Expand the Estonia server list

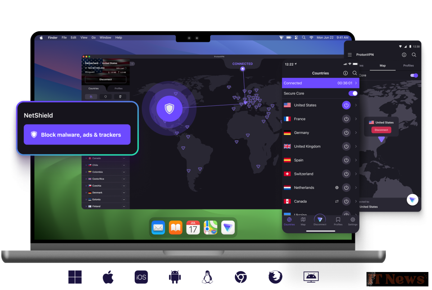(124, 199)
